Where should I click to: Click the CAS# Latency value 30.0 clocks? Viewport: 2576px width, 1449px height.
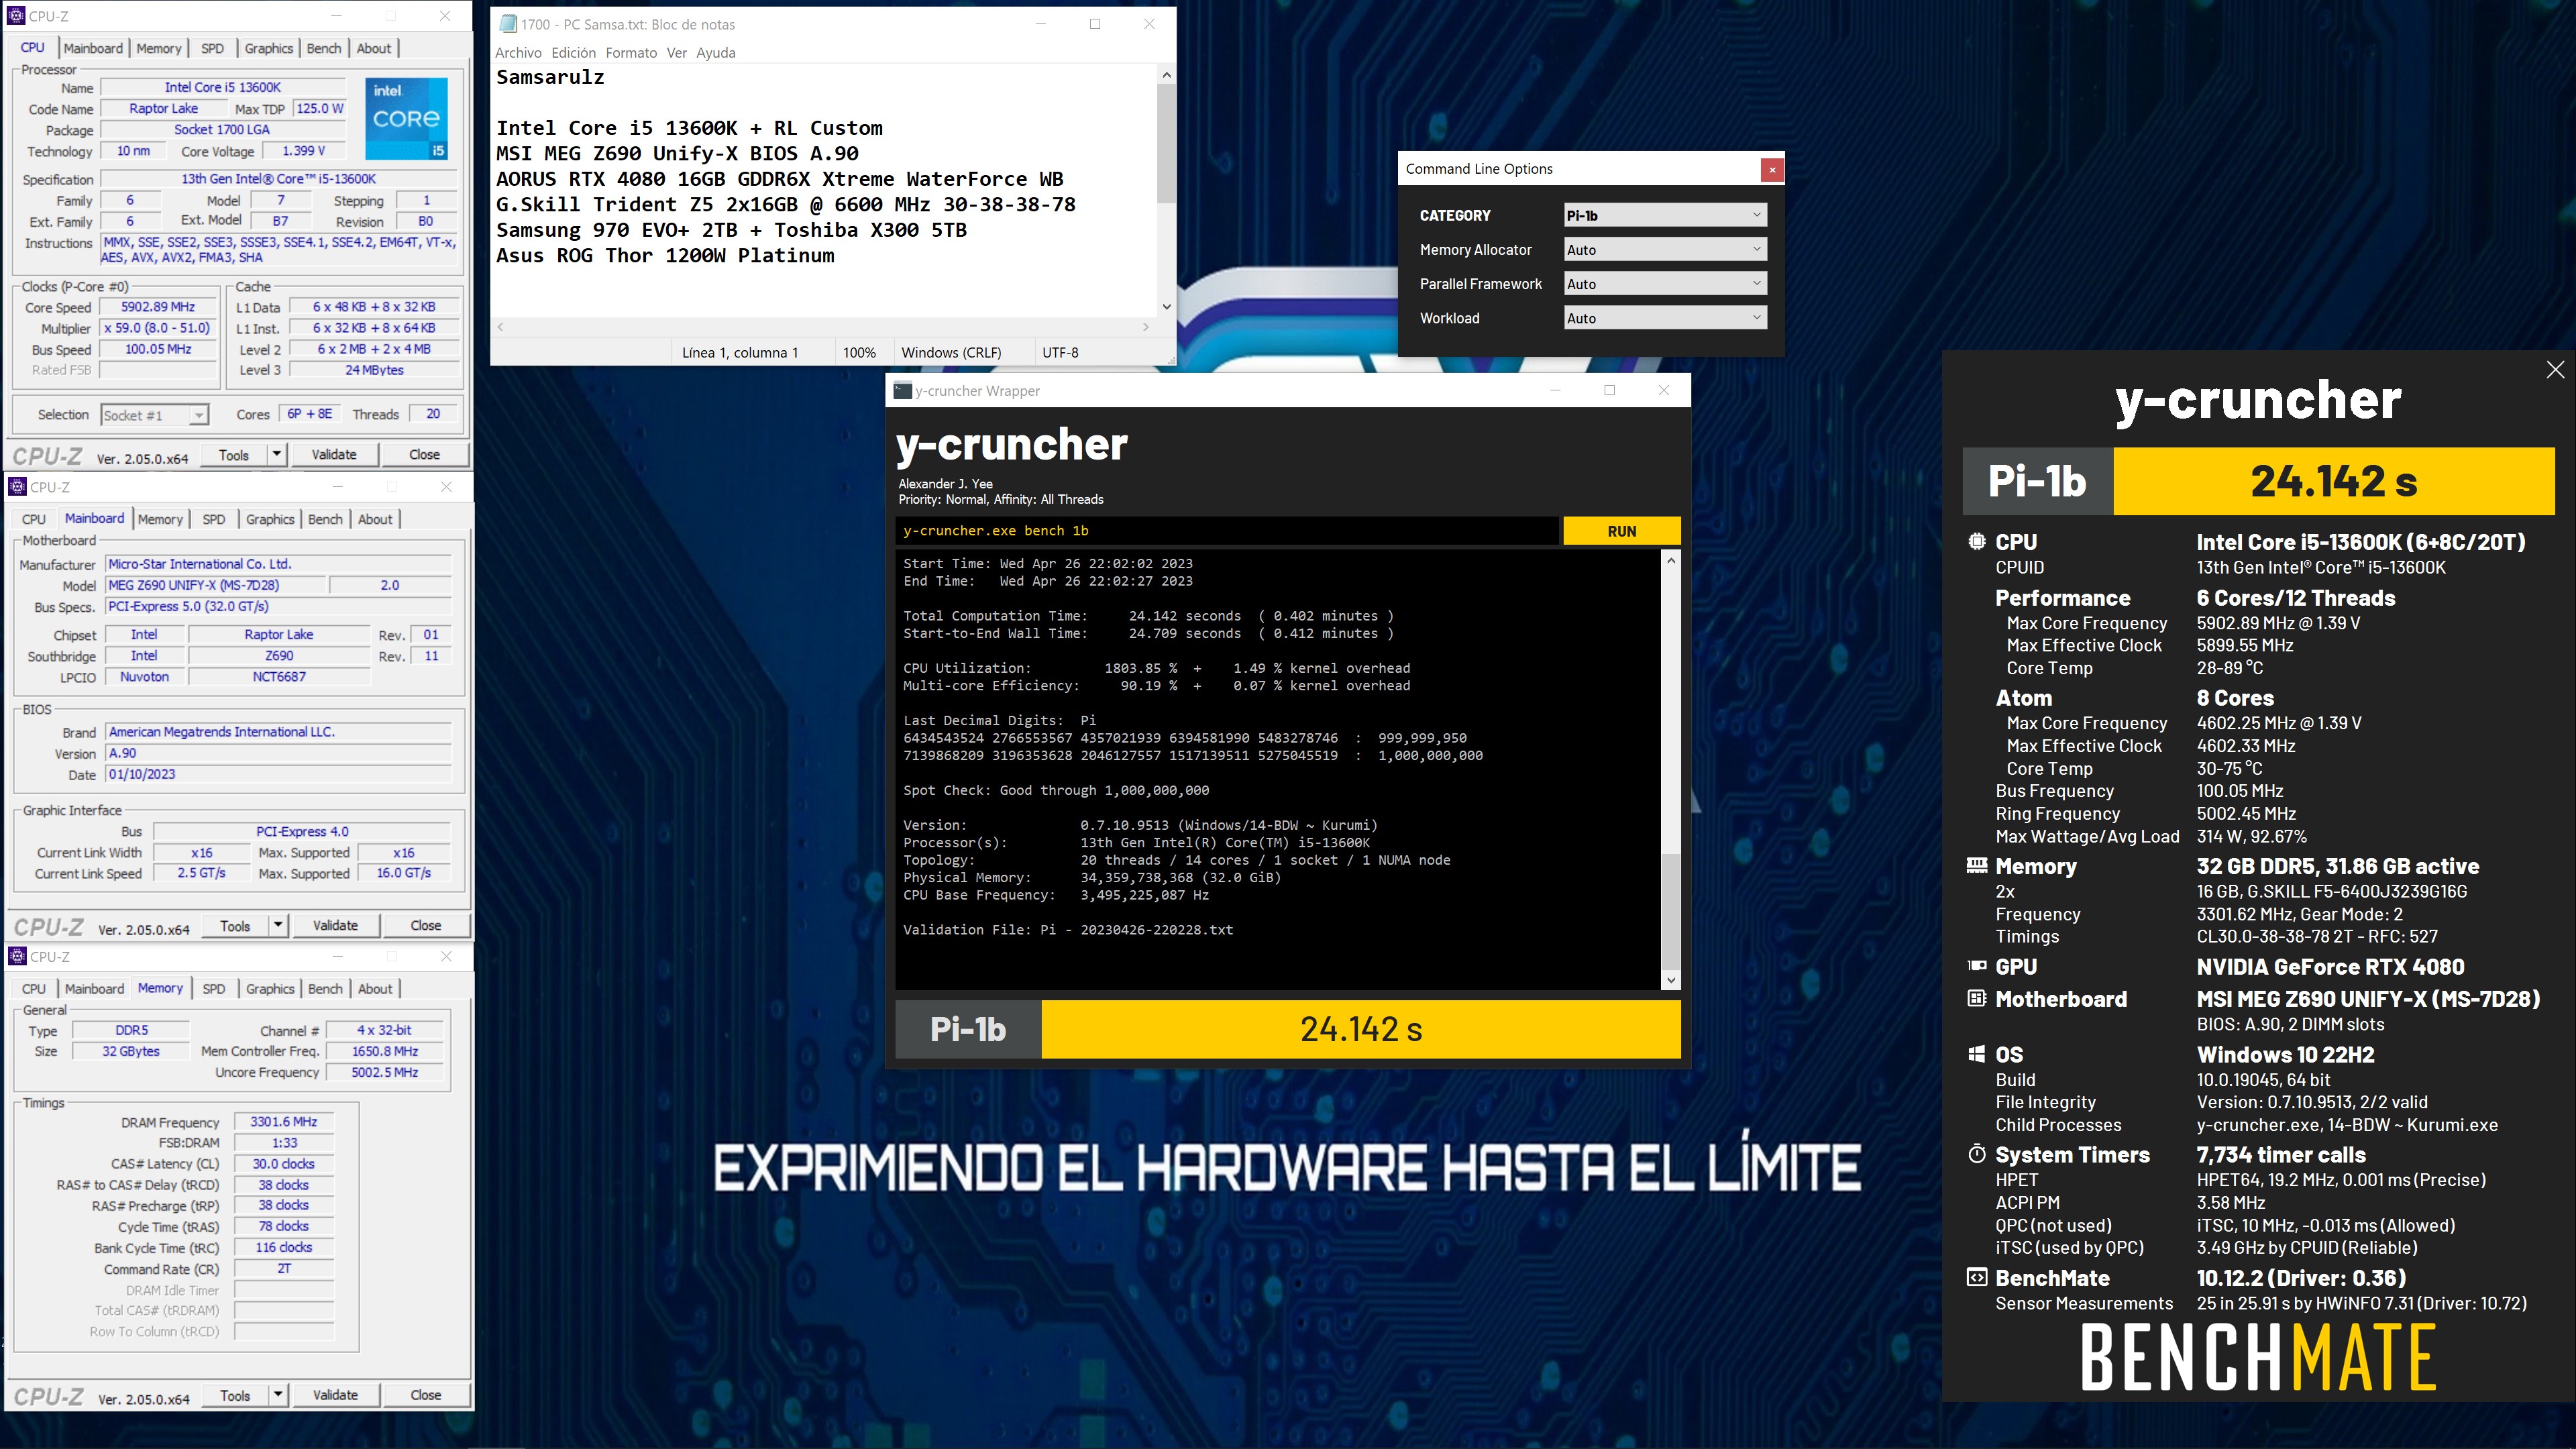pyautogui.click(x=284, y=1164)
